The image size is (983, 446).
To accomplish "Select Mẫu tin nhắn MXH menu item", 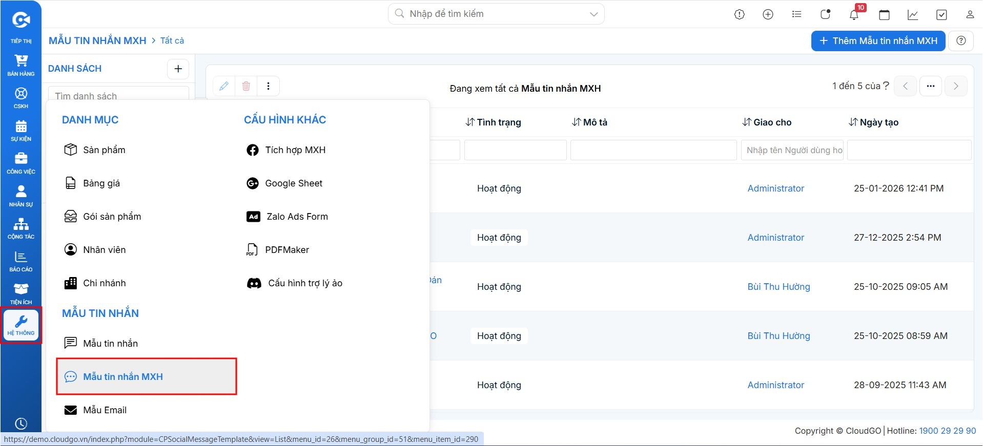I will click(x=147, y=376).
